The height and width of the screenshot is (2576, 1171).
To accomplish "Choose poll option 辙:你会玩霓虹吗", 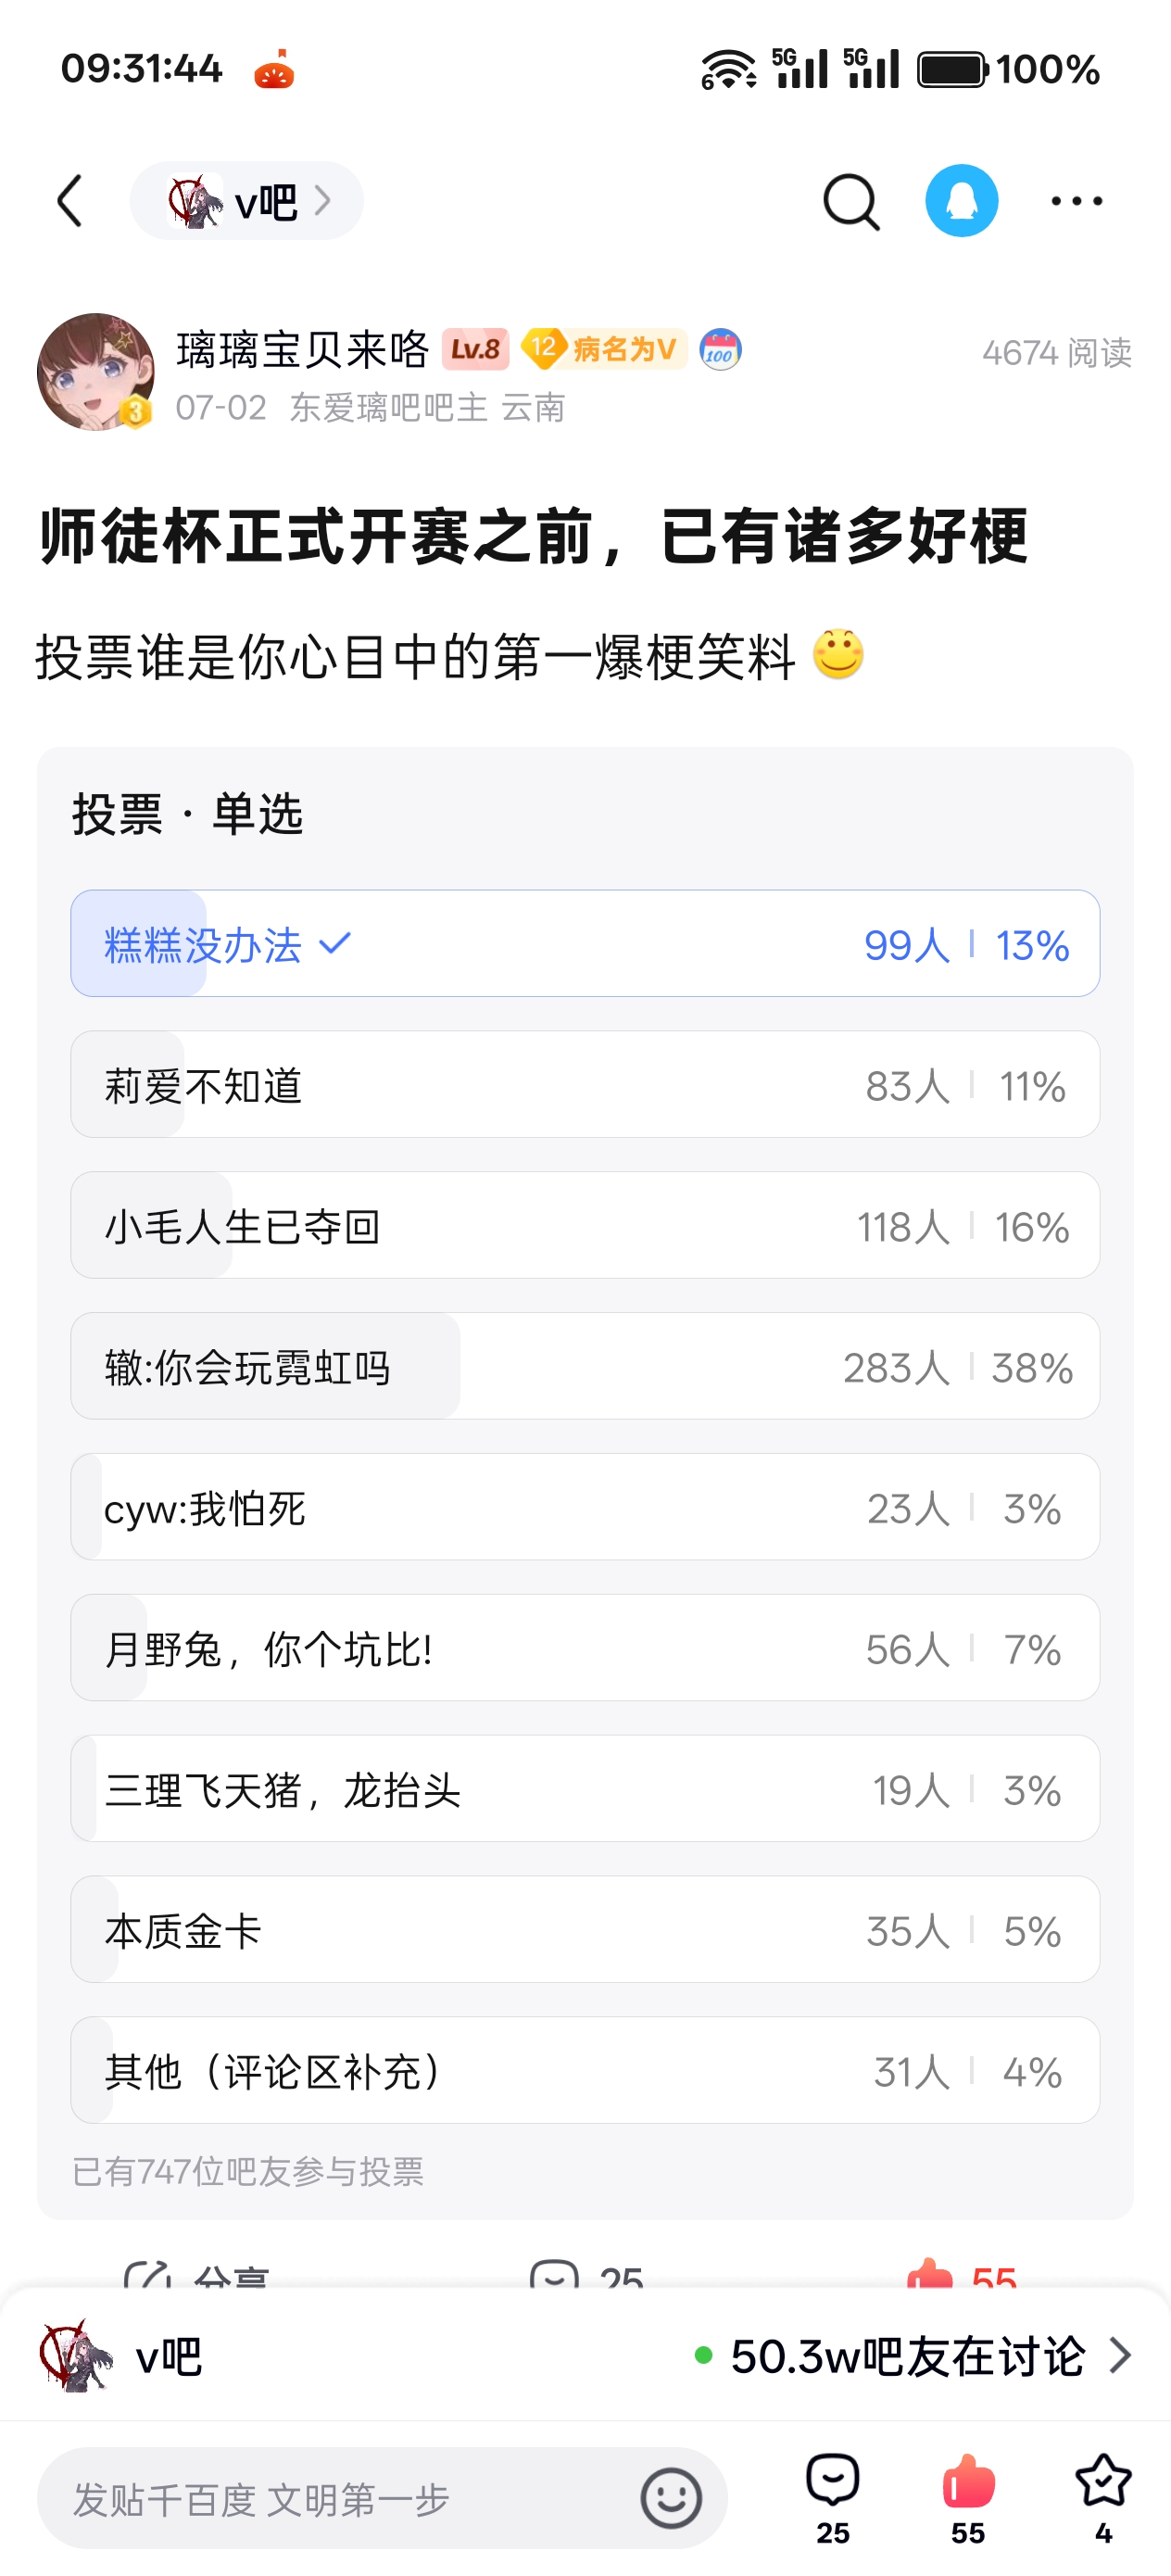I will (585, 1366).
